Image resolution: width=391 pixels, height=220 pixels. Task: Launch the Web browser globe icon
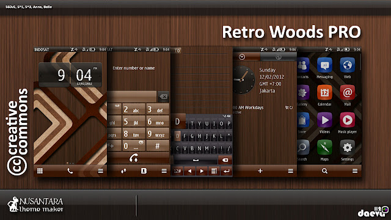[x=348, y=65]
